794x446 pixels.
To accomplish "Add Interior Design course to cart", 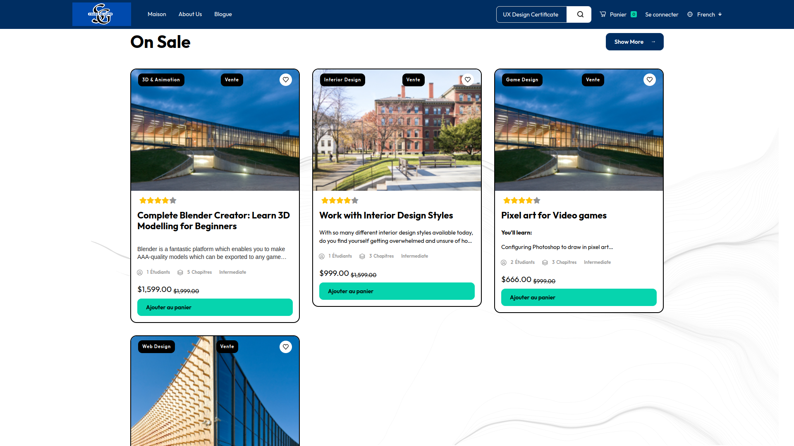I will (x=397, y=291).
